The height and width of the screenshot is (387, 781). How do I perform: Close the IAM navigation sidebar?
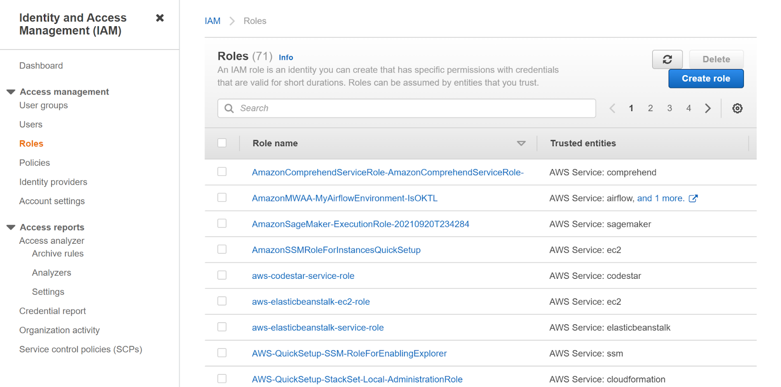160,18
